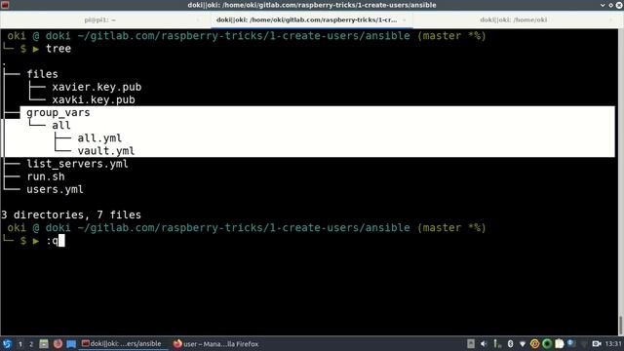Image resolution: width=624 pixels, height=351 pixels.
Task: Open the file manager launcher in taskbar
Action: tap(44, 344)
